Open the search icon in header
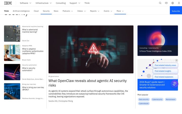182x114 pixels. (160, 3)
